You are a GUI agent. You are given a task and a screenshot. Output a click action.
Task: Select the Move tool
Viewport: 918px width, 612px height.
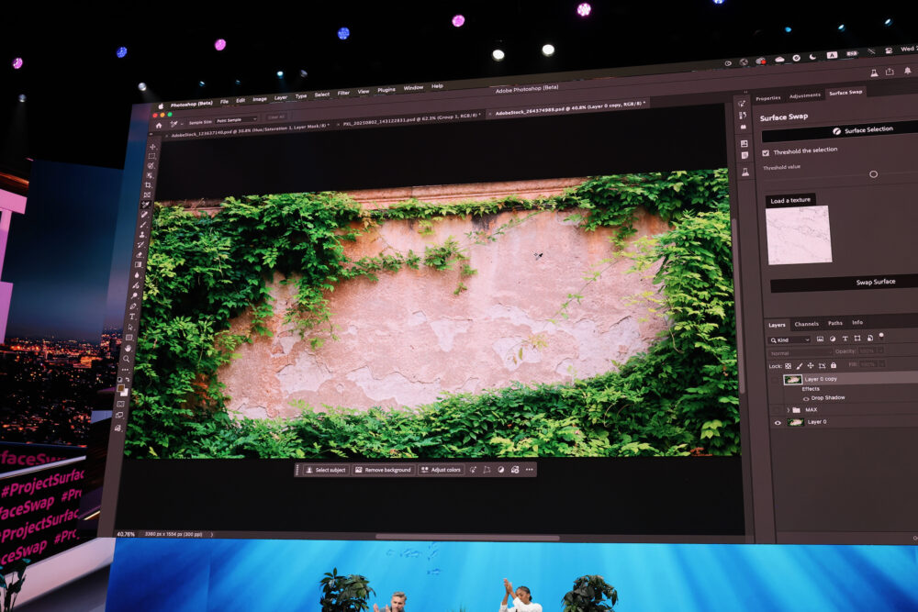152,146
